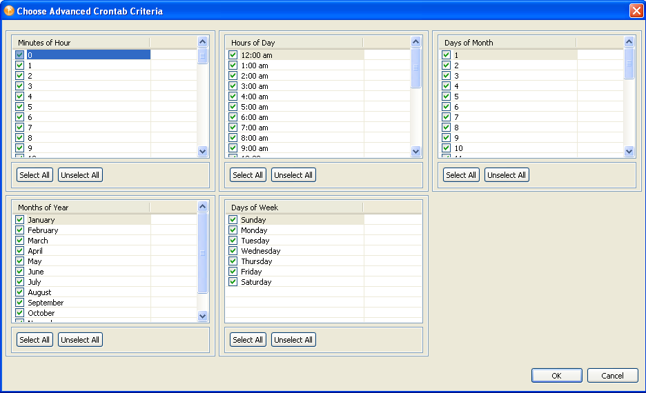Screen dimensions: 646x393
Task: Click the Days of Month scrollbar thumb
Action: pyautogui.click(x=629, y=63)
